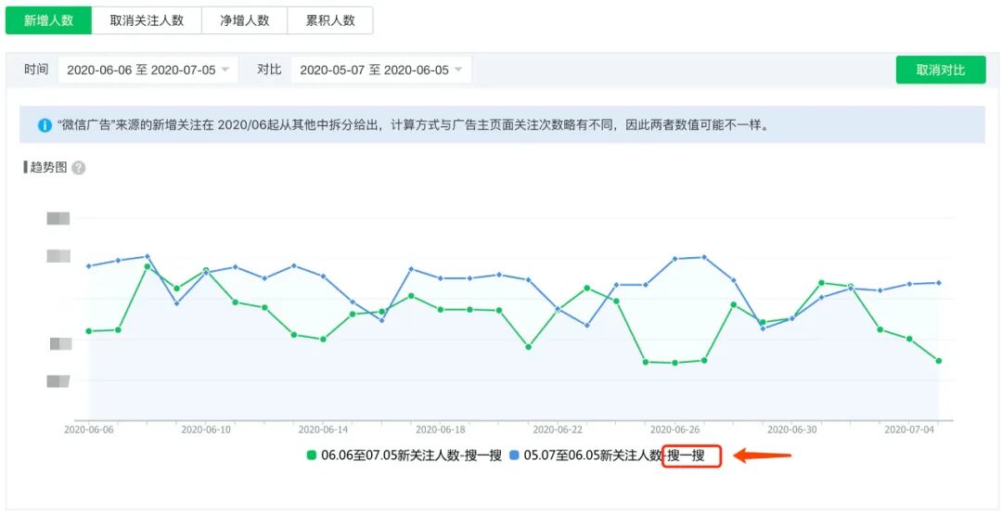Open the 对比 date range dropdown arrow
The width and height of the screenshot is (1002, 514).
click(x=458, y=70)
